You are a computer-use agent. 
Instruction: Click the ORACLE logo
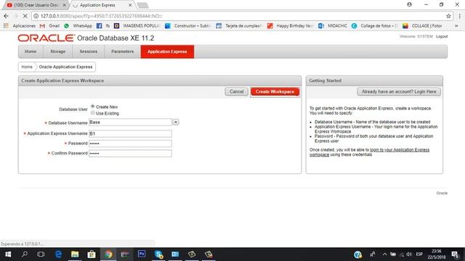click(46, 38)
